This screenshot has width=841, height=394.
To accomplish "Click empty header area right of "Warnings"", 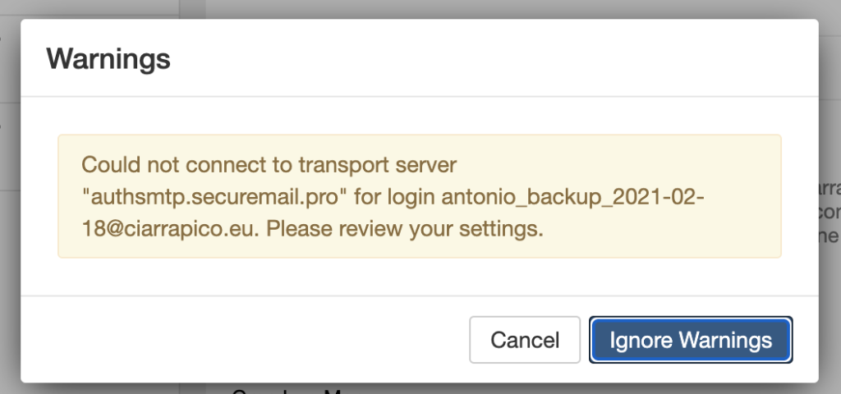I will point(493,59).
